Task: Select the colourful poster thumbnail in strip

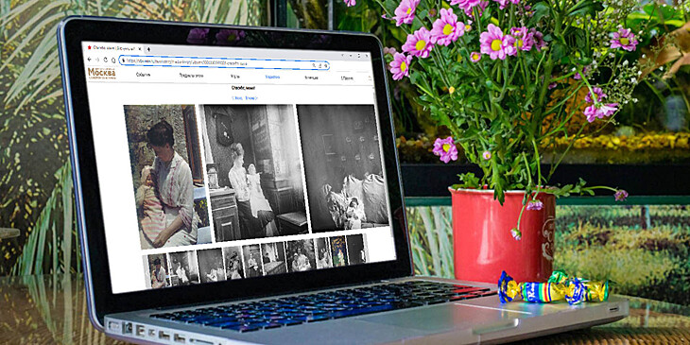Action: pos(338,251)
